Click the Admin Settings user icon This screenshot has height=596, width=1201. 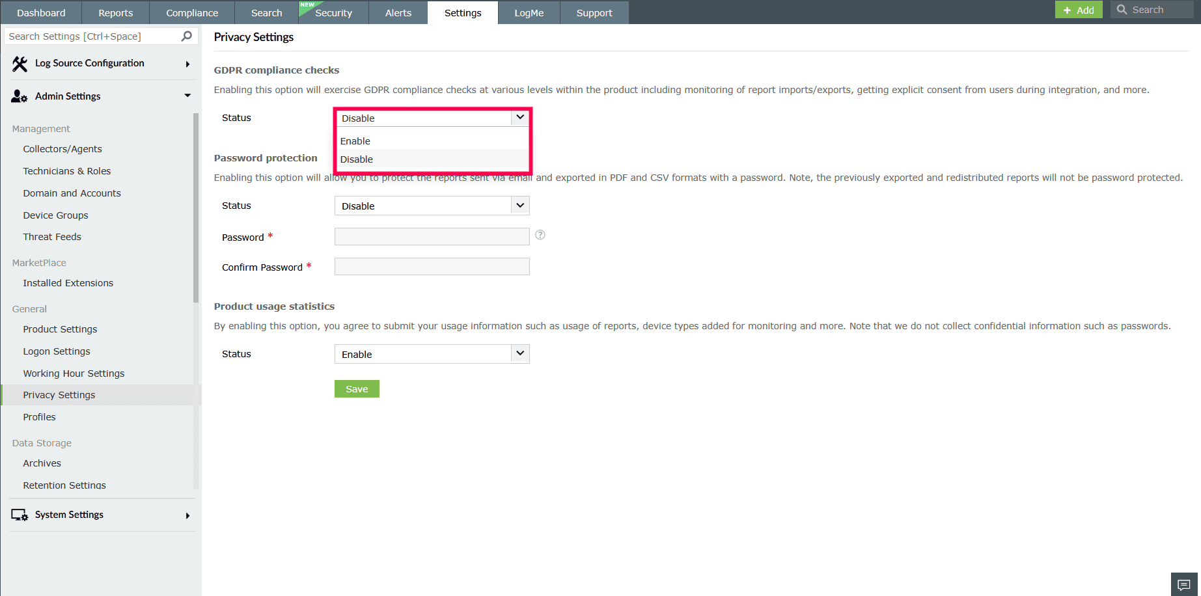[x=18, y=96]
